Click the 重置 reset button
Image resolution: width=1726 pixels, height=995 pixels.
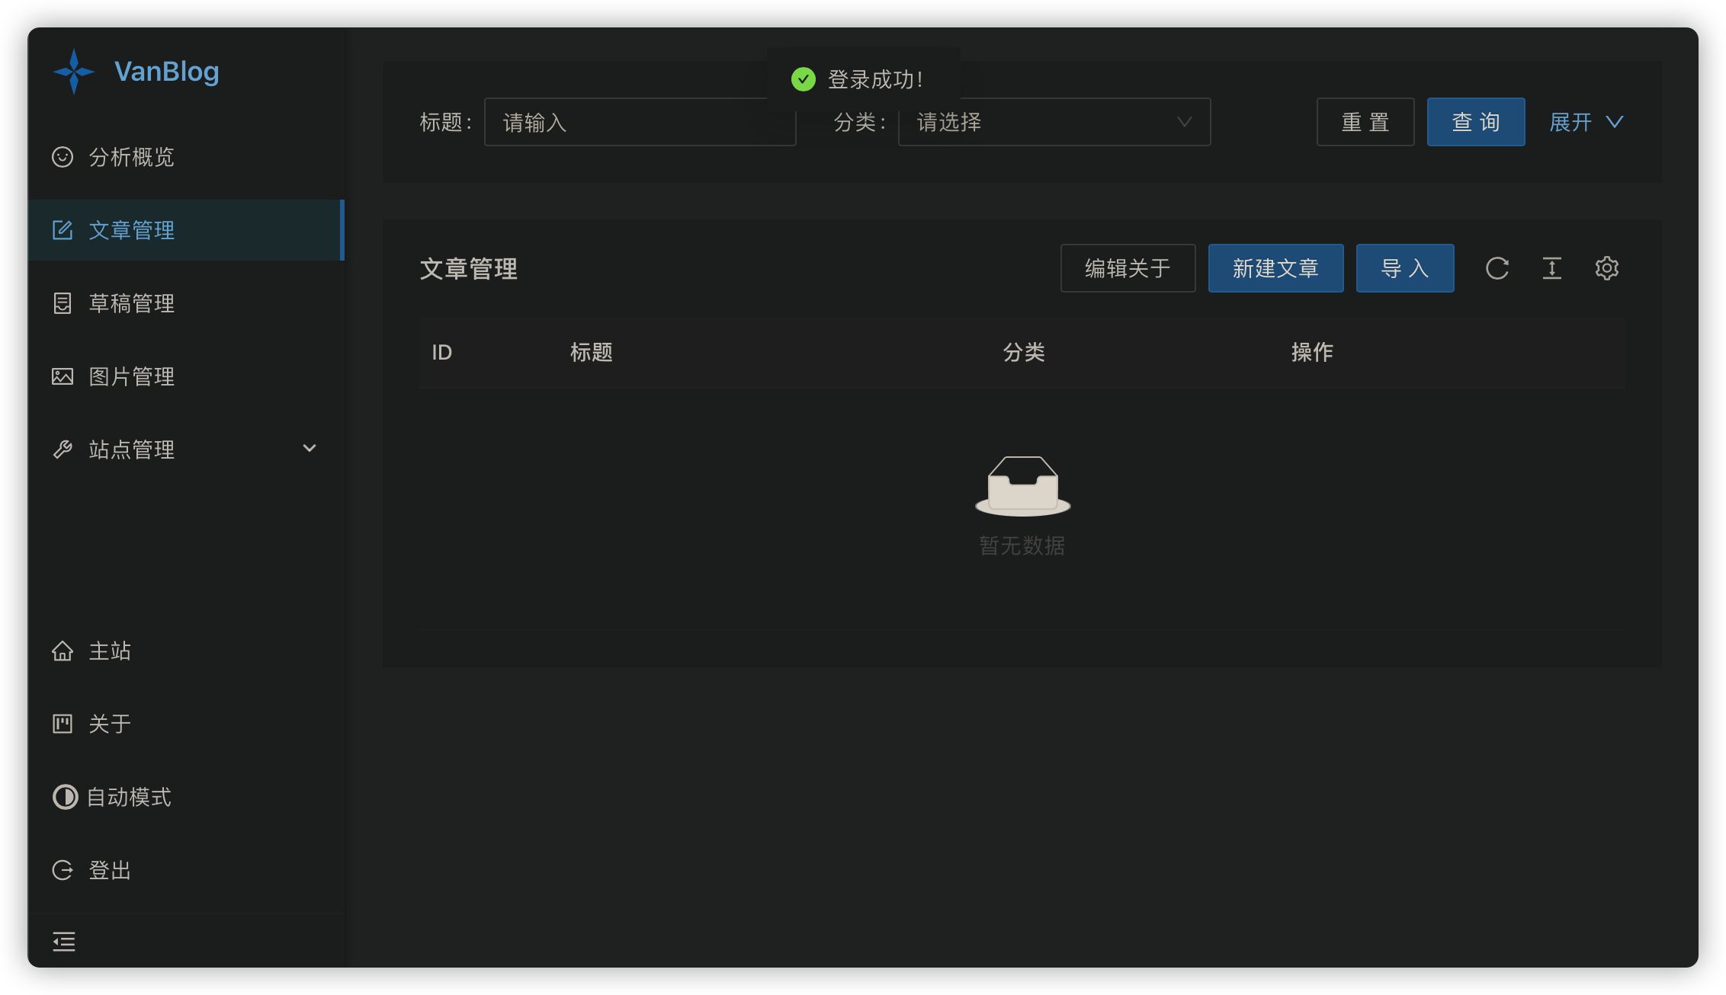1365,122
